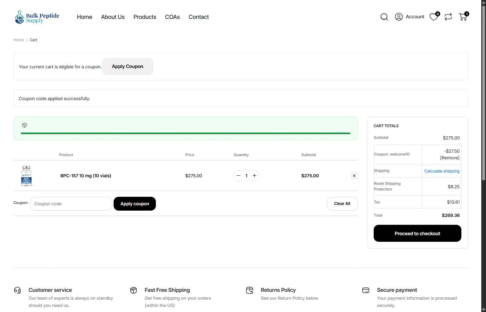This screenshot has height=312, width=486.
Task: Click the BPC-157 10 mg product name
Action: click(x=86, y=176)
